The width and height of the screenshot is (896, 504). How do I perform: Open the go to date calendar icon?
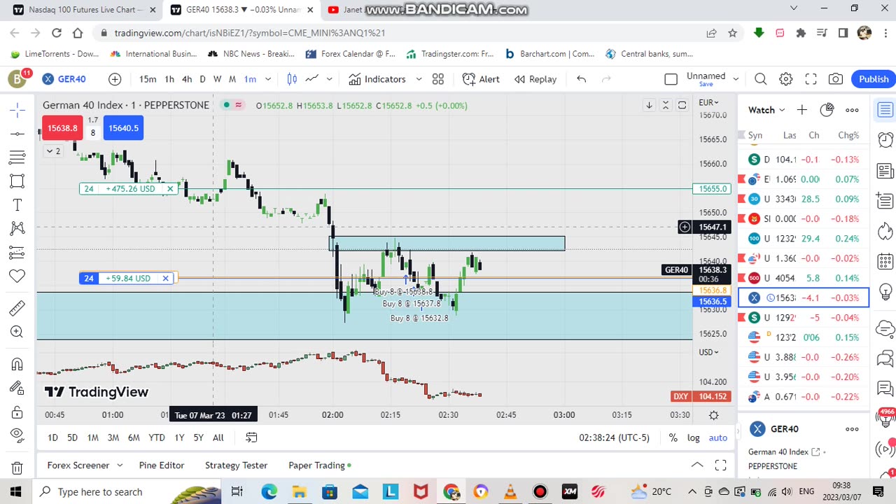[x=251, y=437]
